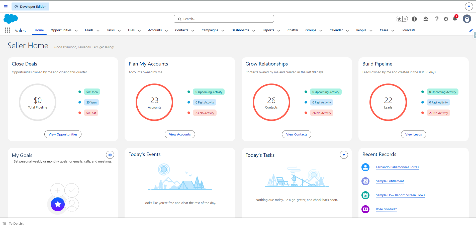Open the Leads tab dropdown chevron
Image resolution: width=476 pixels, height=228 pixels.
pyautogui.click(x=98, y=30)
